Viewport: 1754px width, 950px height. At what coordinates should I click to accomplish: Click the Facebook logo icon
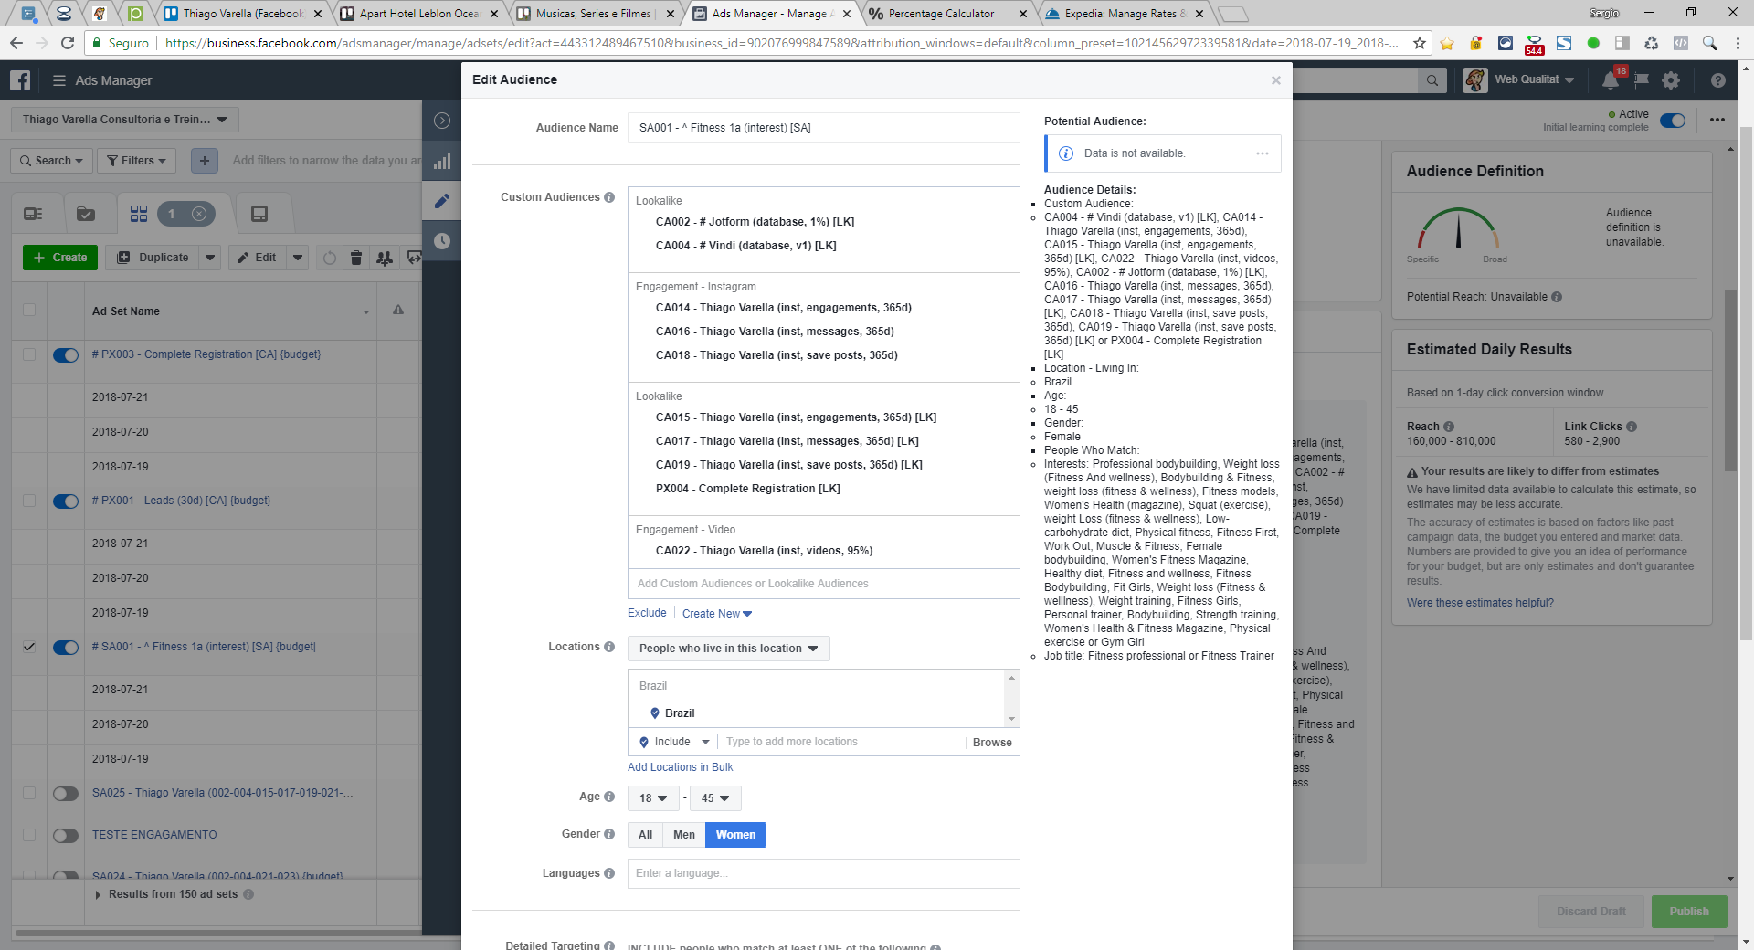coord(20,80)
